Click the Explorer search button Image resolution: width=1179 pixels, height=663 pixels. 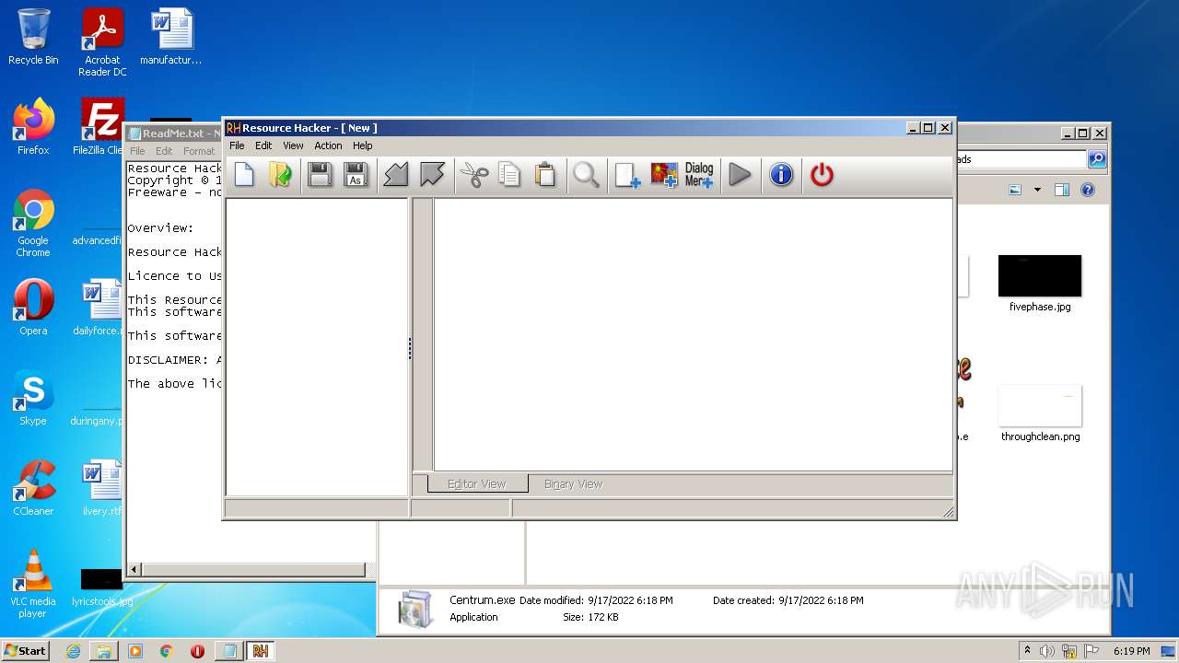[1097, 159]
